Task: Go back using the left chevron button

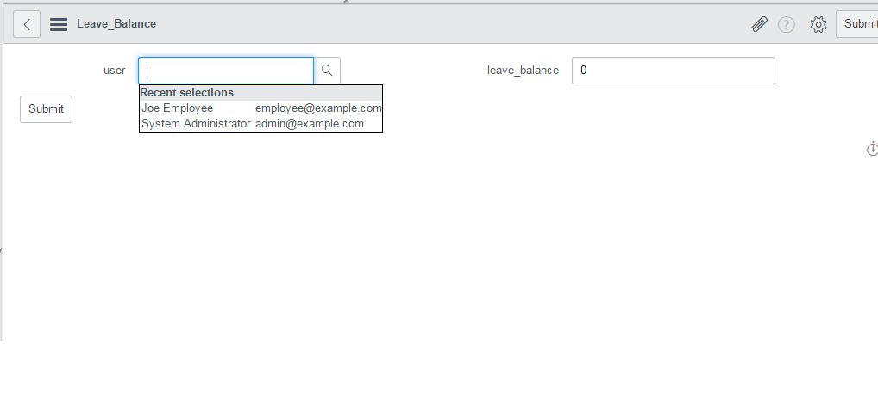Action: [x=27, y=24]
